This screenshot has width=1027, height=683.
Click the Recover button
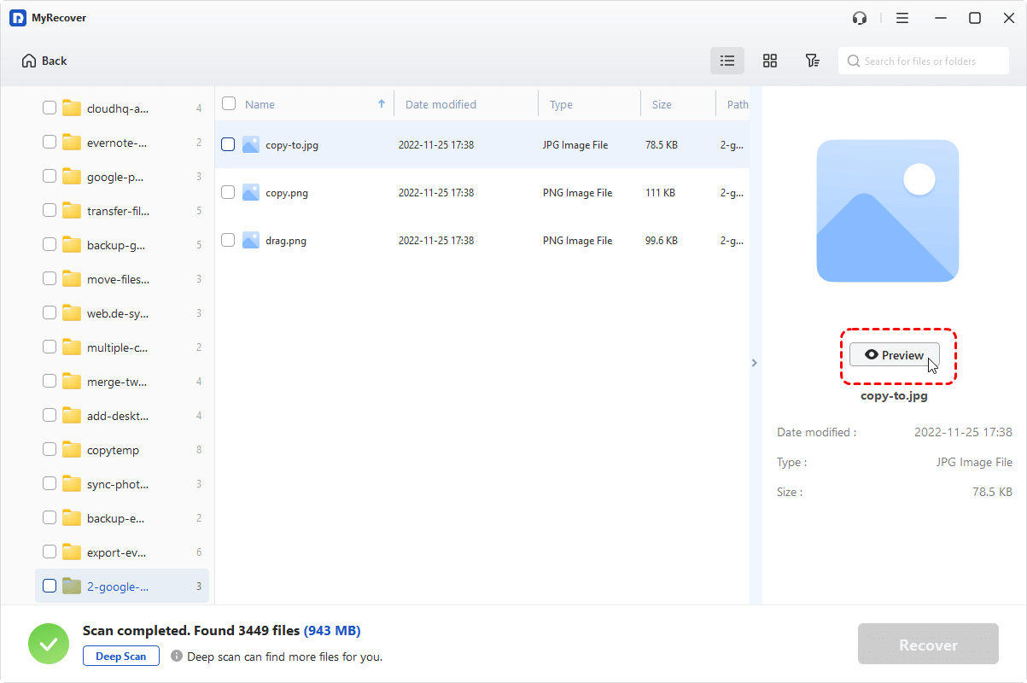pyautogui.click(x=927, y=644)
